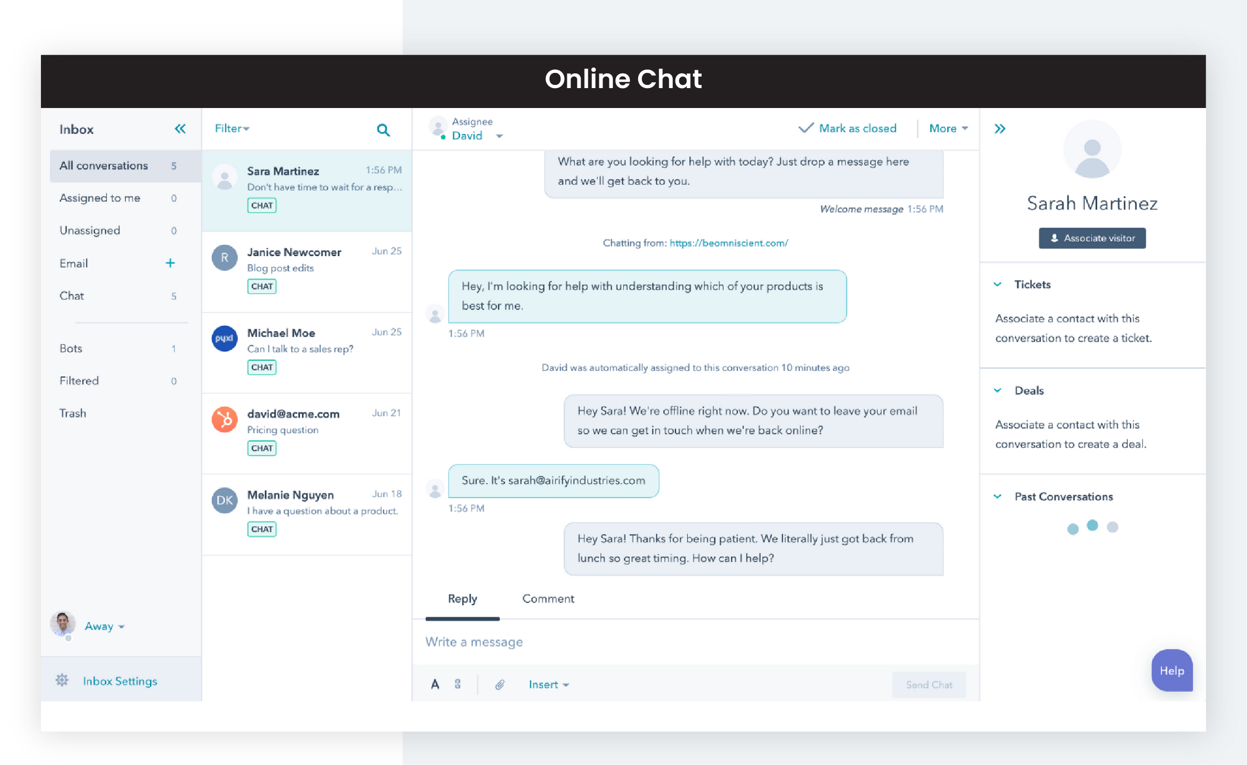Screen dimensions: 1247x765
Task: Attach a file with the paperclip icon
Action: click(x=499, y=684)
